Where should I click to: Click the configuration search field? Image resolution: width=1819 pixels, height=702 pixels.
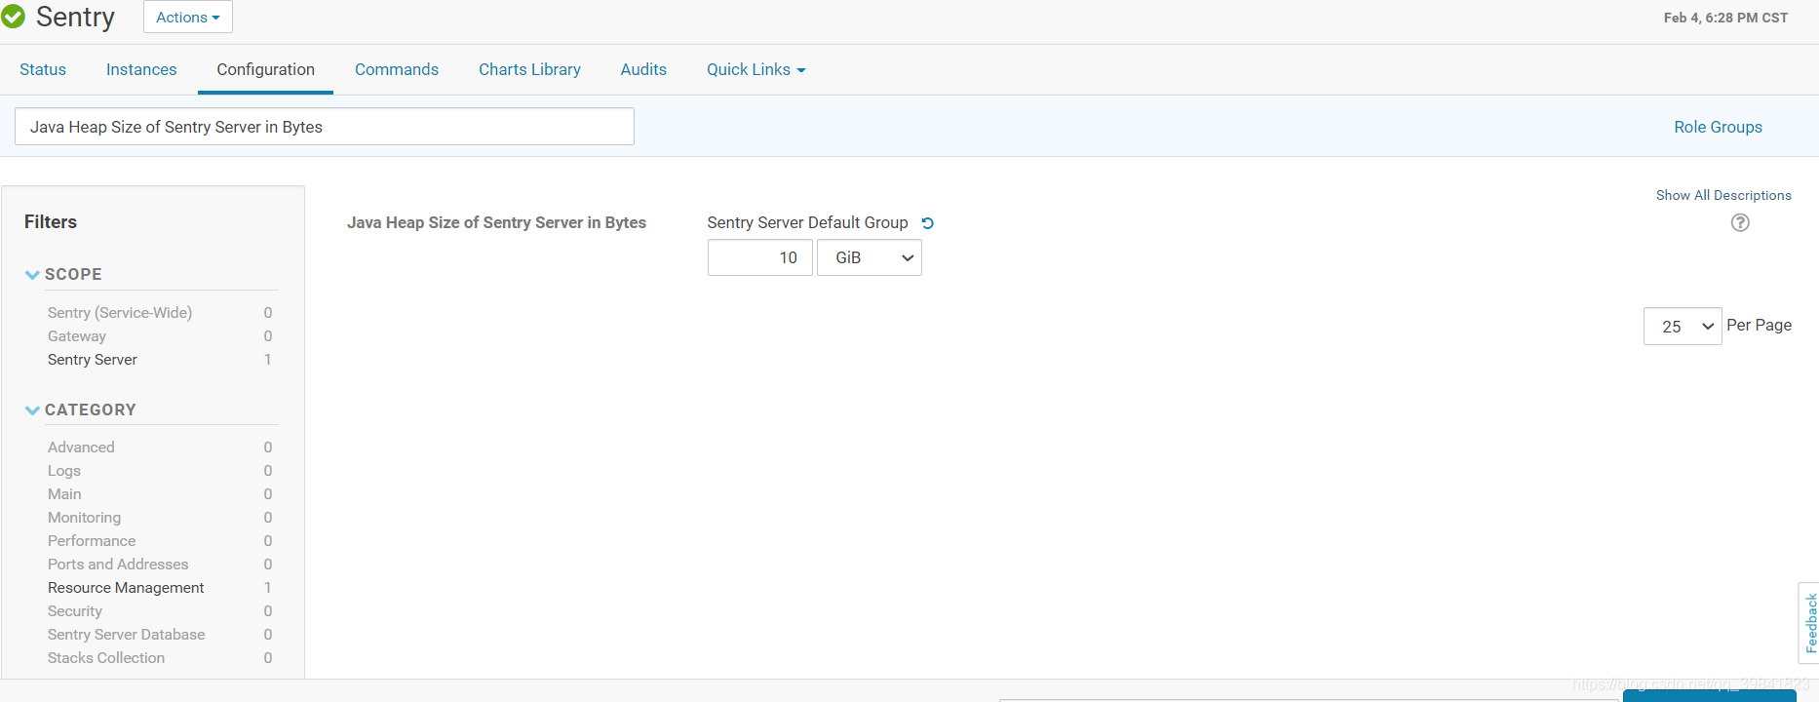[x=325, y=127]
